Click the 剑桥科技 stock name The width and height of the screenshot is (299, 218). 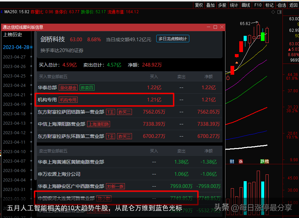pos(53,39)
